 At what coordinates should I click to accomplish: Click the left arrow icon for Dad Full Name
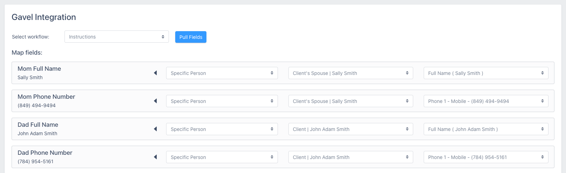coord(155,129)
